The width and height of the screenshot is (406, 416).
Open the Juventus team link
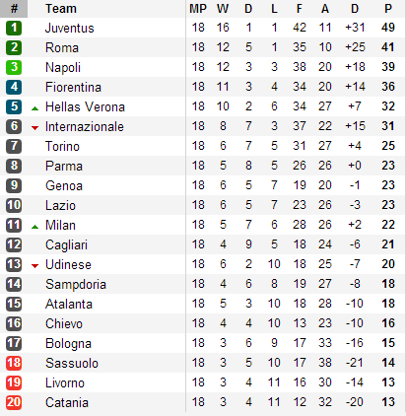click(x=70, y=28)
